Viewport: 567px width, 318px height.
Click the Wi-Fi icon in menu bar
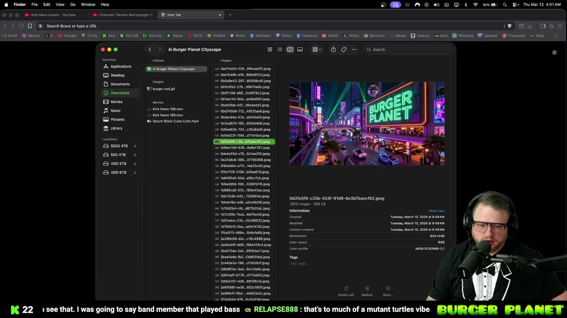coord(475,4)
